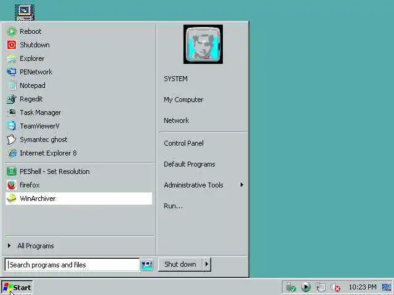The height and width of the screenshot is (295, 394).
Task: Click the Shut down button
Action: pyautogui.click(x=180, y=264)
